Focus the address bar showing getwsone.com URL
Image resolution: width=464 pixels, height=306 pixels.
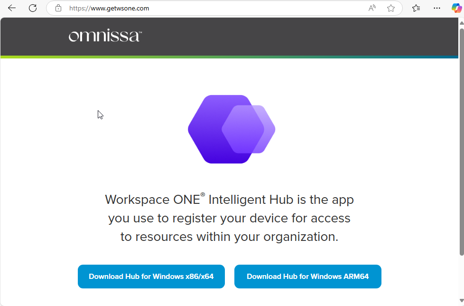[213, 8]
